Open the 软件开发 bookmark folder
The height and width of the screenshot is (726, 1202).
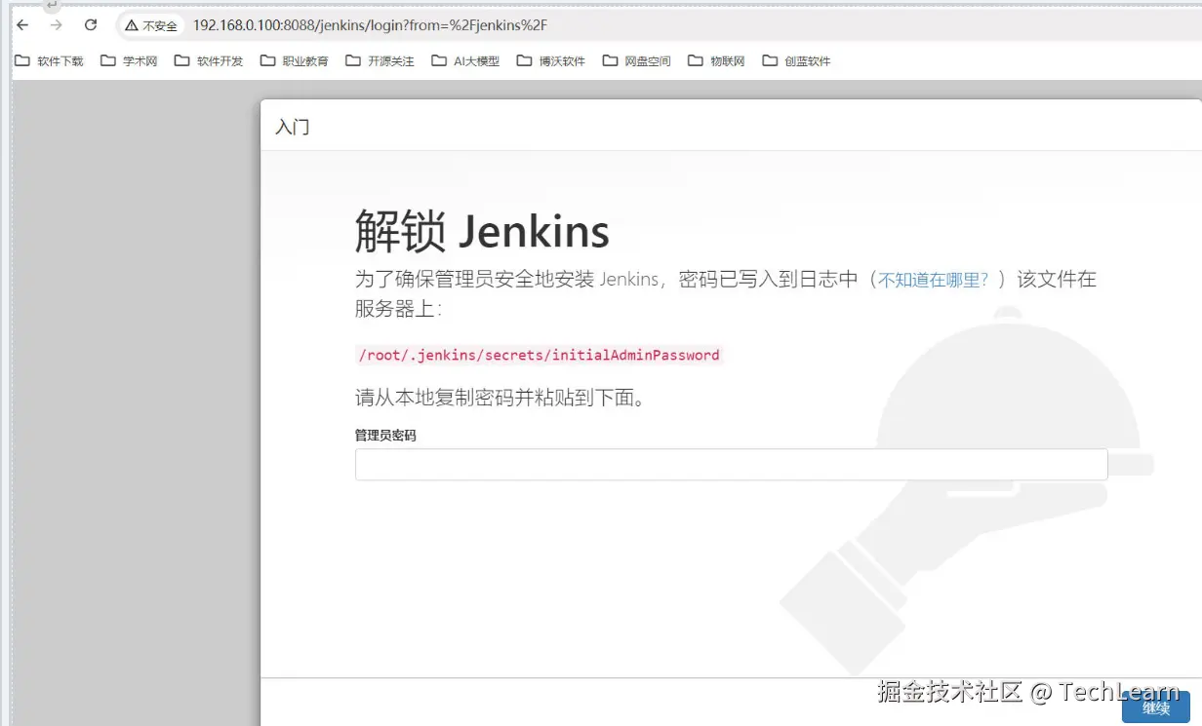(209, 60)
